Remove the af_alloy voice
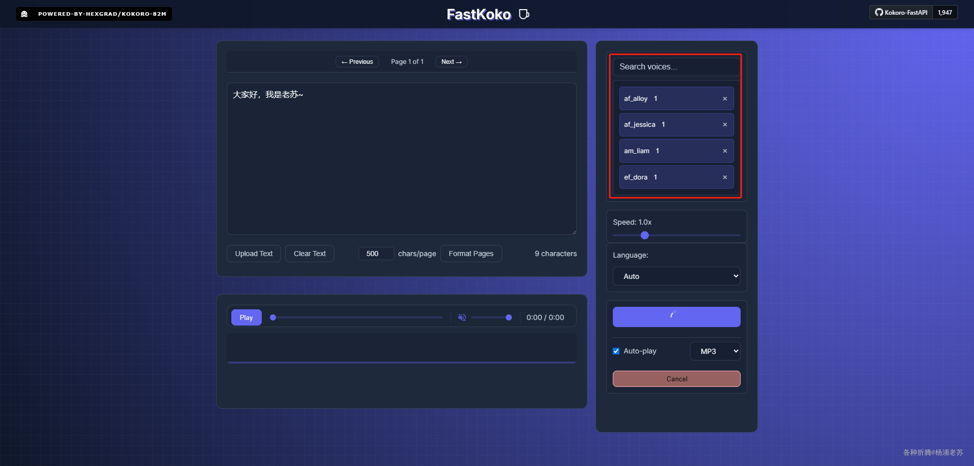The width and height of the screenshot is (974, 466). coord(725,99)
